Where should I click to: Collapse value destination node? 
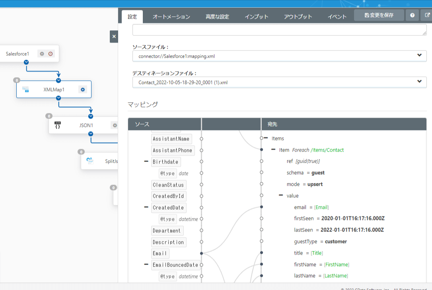[x=281, y=195]
